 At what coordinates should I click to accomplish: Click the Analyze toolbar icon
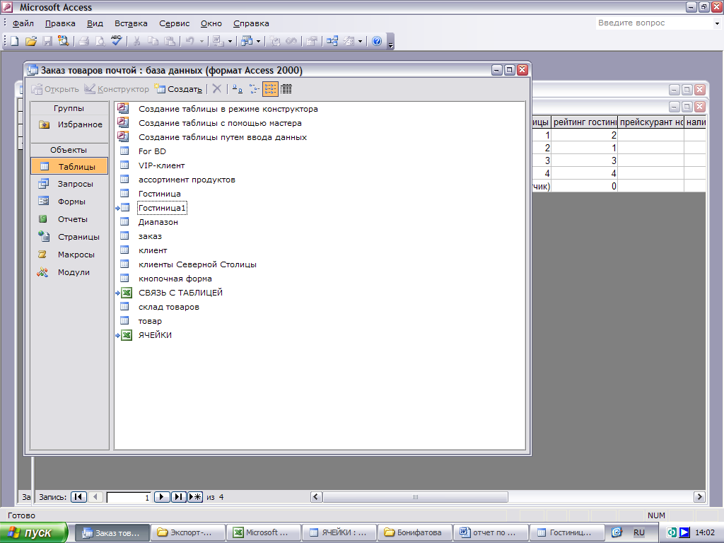point(247,41)
